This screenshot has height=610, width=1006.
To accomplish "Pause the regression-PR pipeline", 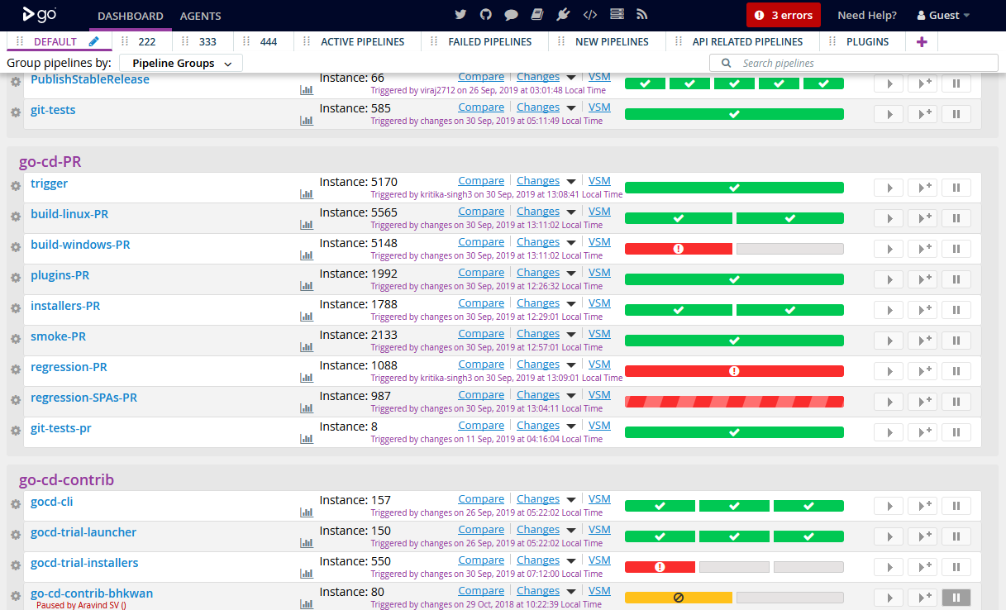I will coord(956,371).
